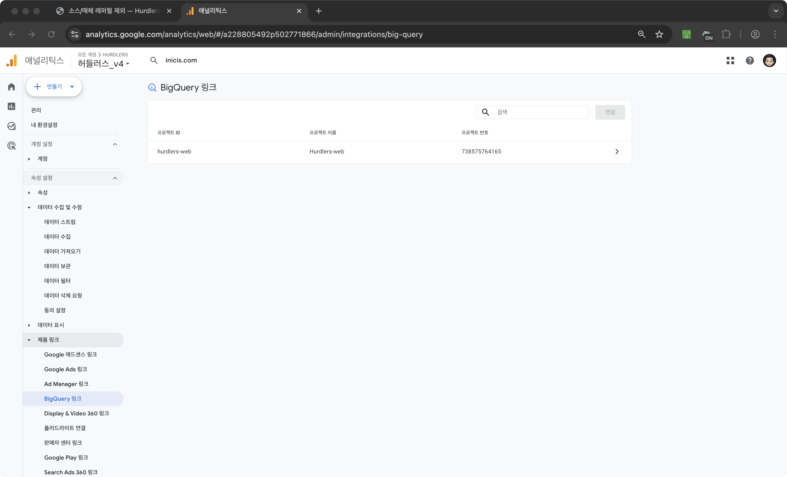Open the account avatar menu
Viewport: 787px width, 477px height.
769,60
